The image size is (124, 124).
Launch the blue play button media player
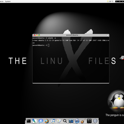coord(77,121)
